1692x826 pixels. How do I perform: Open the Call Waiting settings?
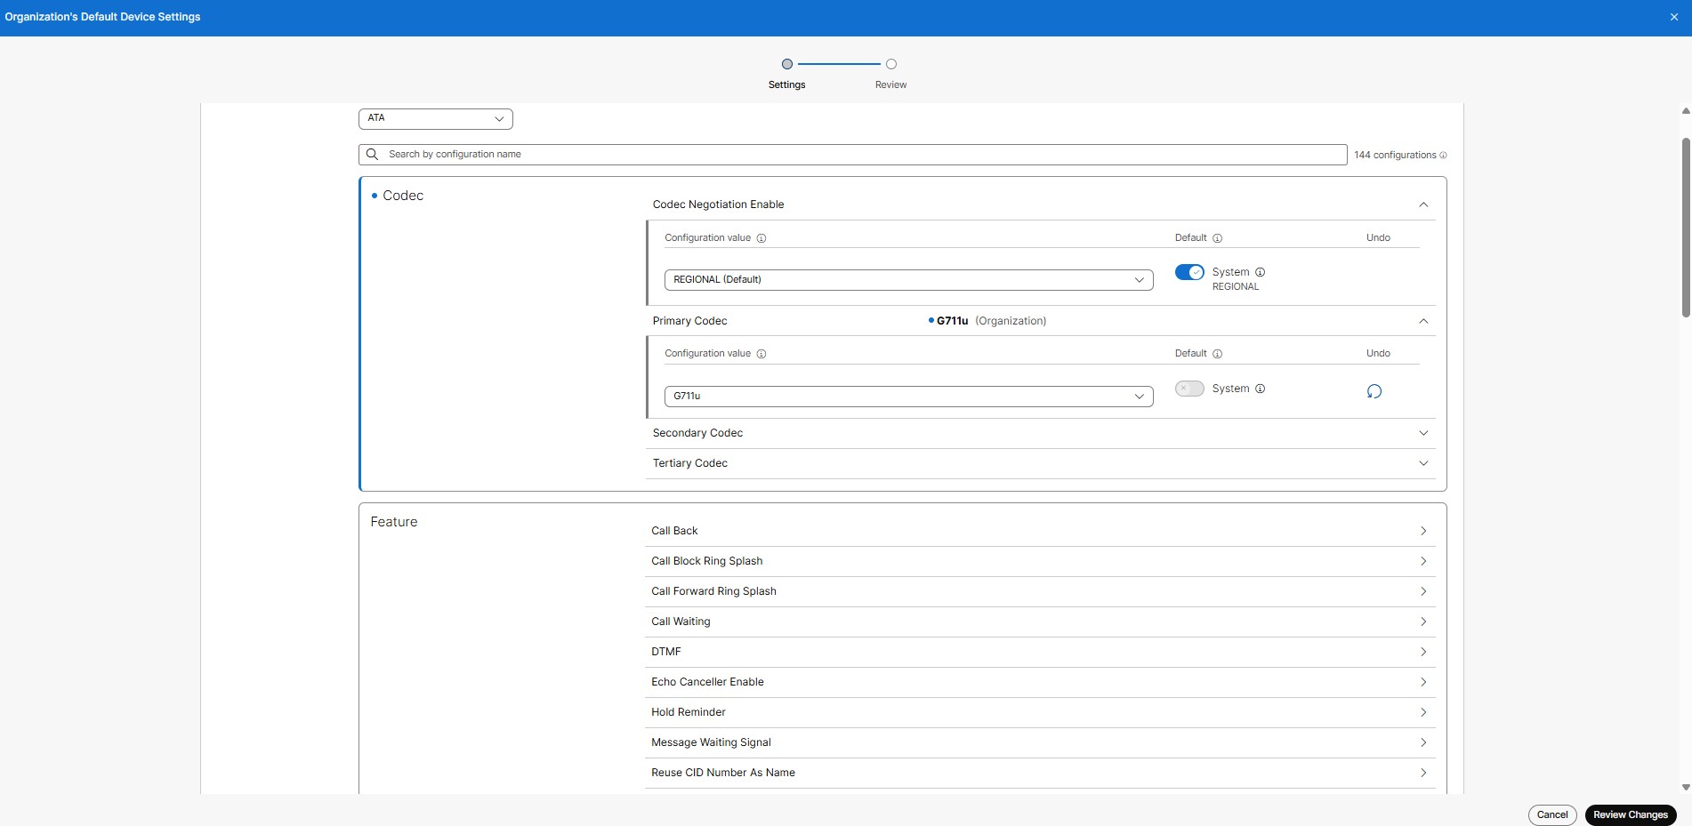(1039, 622)
